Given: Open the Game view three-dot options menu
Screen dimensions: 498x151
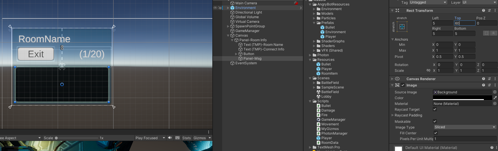Looking at the screenshot, I should coord(209,132).
